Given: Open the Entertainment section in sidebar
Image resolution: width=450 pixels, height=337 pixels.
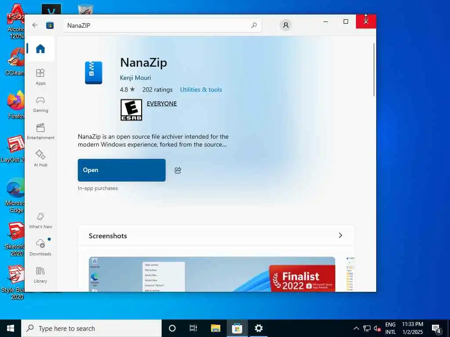Looking at the screenshot, I should click(x=40, y=131).
